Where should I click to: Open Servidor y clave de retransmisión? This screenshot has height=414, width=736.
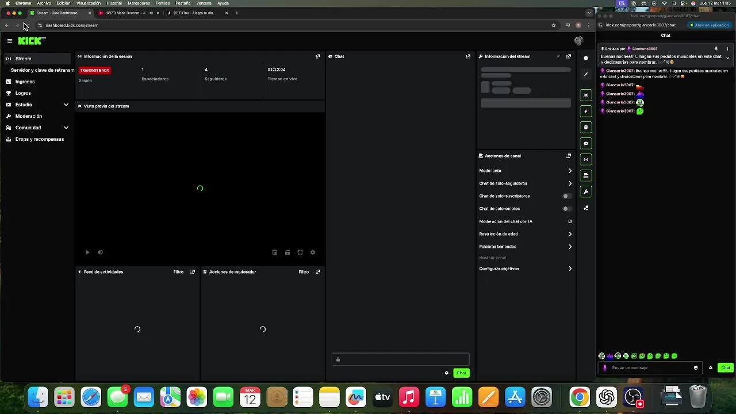pyautogui.click(x=43, y=70)
